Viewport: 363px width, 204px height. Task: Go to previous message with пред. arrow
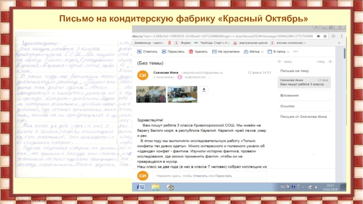tap(280, 62)
